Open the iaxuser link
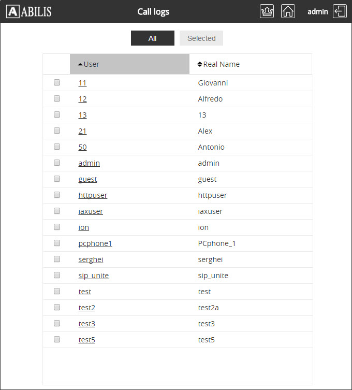This screenshot has height=390, width=352. [91, 211]
